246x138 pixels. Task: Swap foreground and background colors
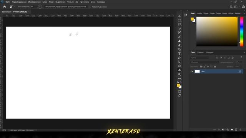(181, 82)
